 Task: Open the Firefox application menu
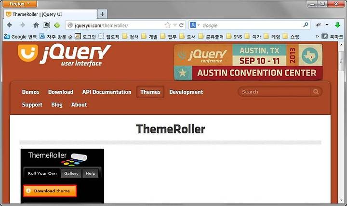(x=20, y=4)
